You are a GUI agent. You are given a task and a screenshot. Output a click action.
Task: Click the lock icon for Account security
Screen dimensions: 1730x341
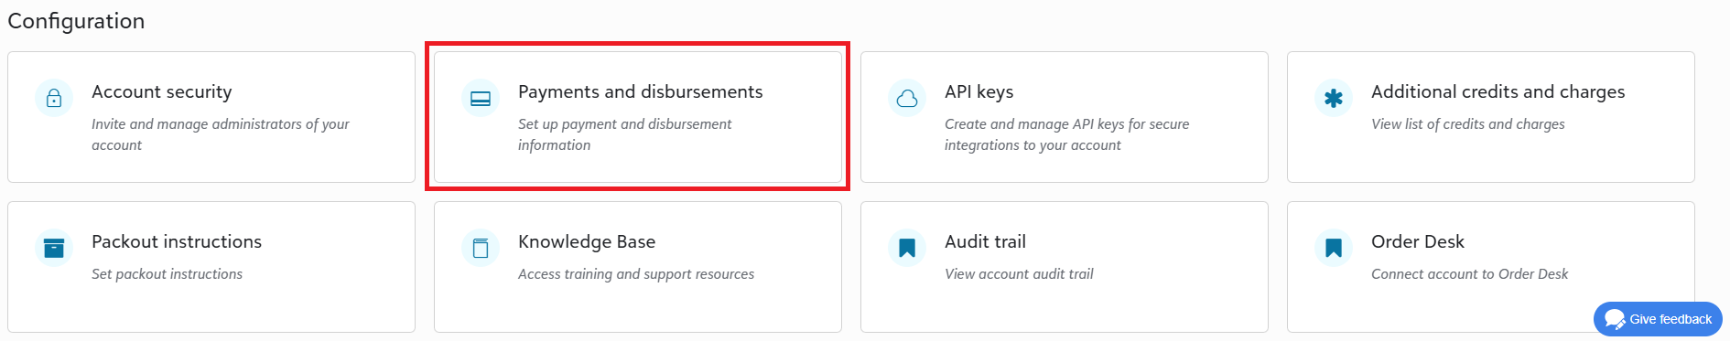click(x=54, y=98)
